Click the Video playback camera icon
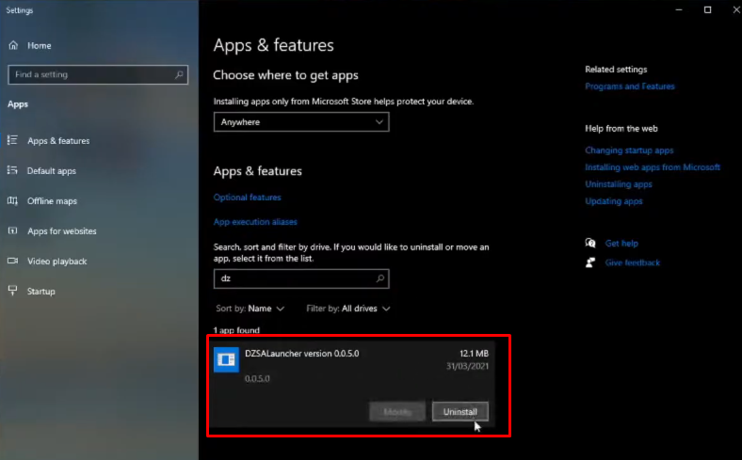742x460 pixels. click(12, 261)
